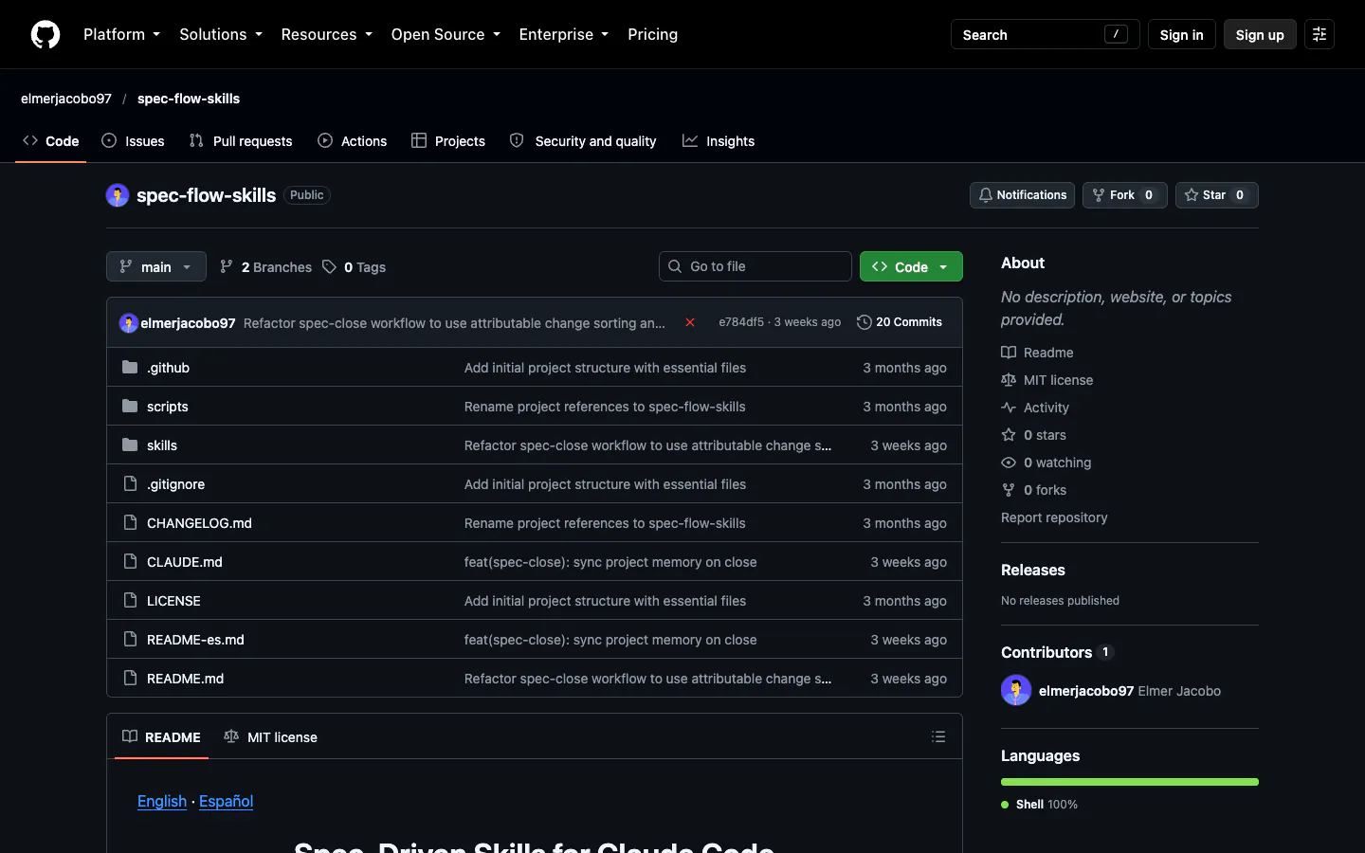Click the .gitignore file icon
The image size is (1365, 853).
130,483
